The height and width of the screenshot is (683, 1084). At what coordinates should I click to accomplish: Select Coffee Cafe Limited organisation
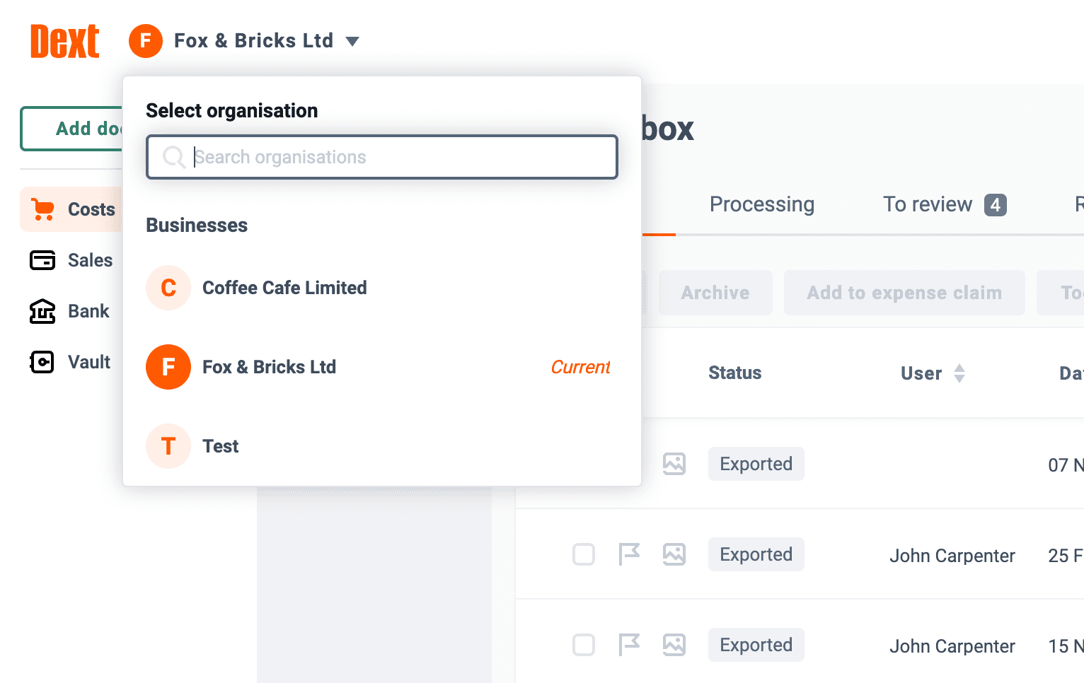(382, 288)
